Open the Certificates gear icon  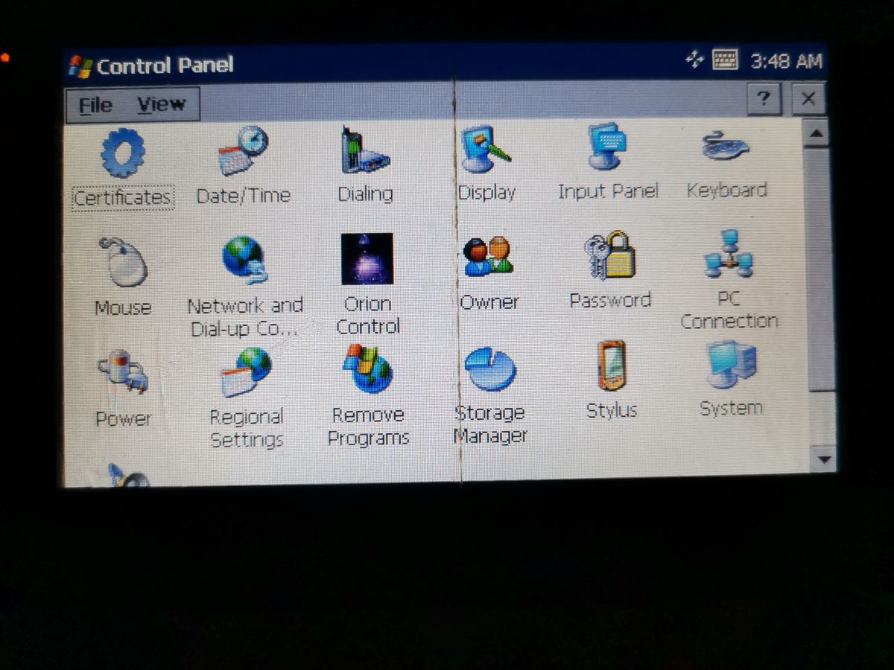(x=123, y=154)
